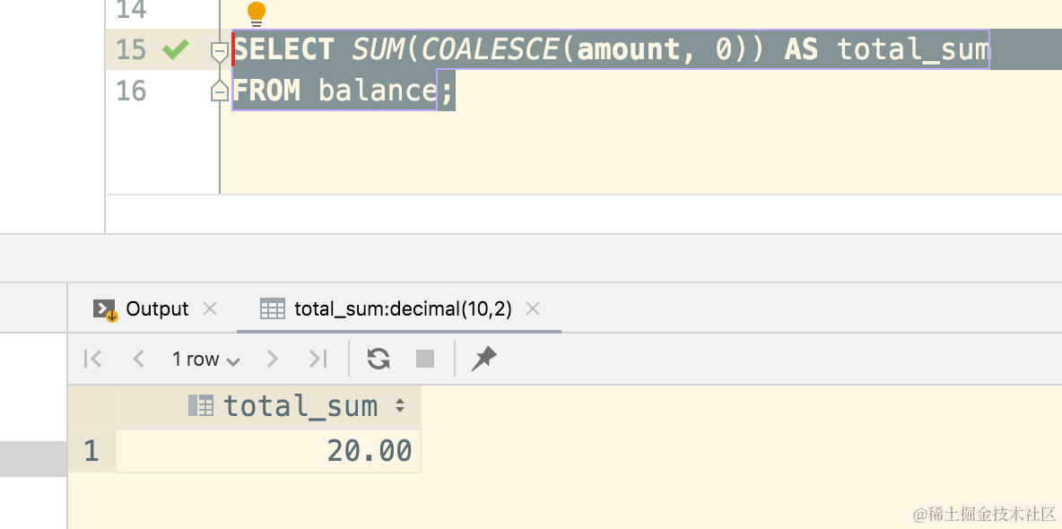Click the stop execution square icon

tap(424, 358)
